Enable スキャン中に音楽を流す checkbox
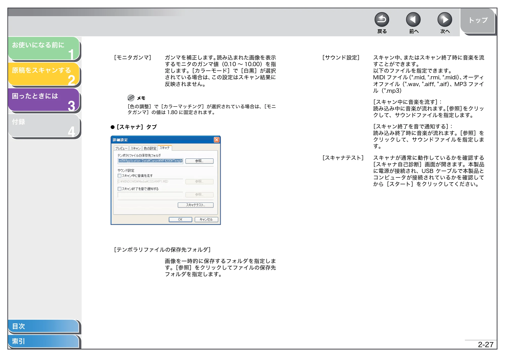Screen dimensions: 505x357 pos(119,175)
